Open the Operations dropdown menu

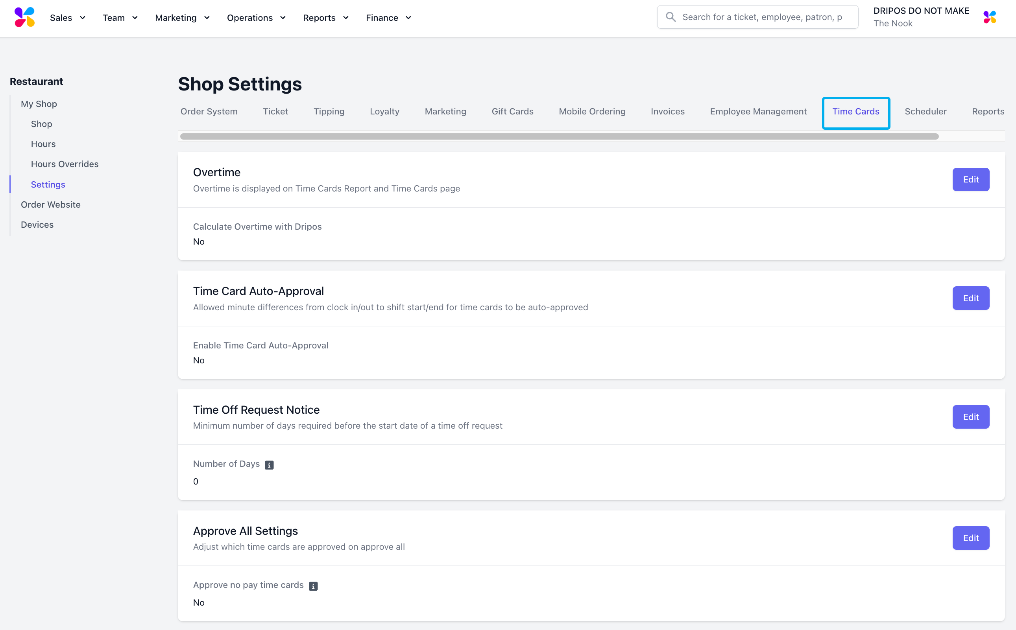point(256,17)
